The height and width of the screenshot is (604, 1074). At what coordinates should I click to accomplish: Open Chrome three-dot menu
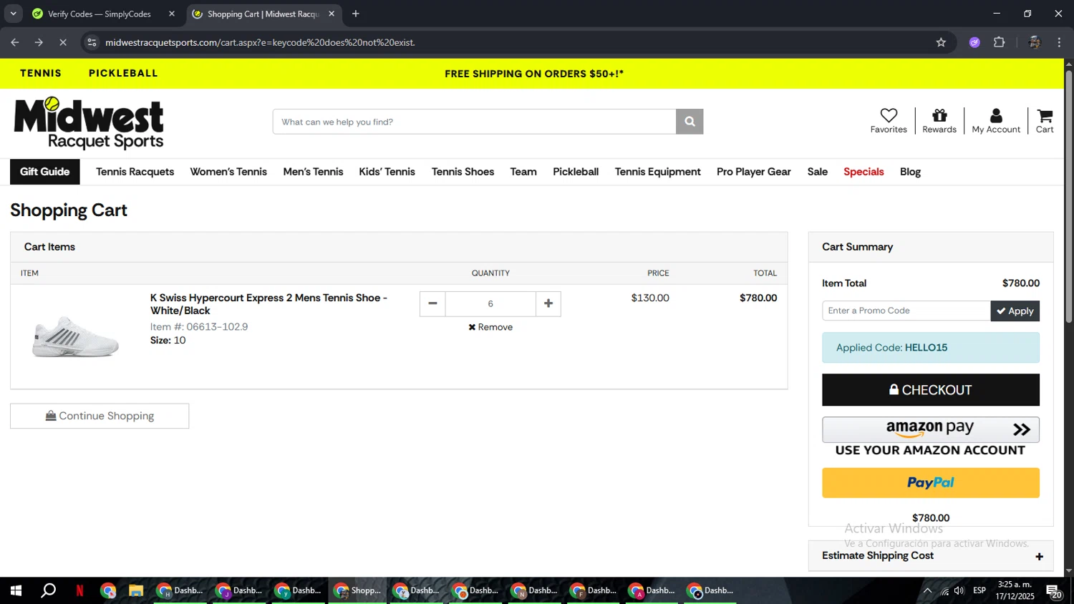[1059, 42]
